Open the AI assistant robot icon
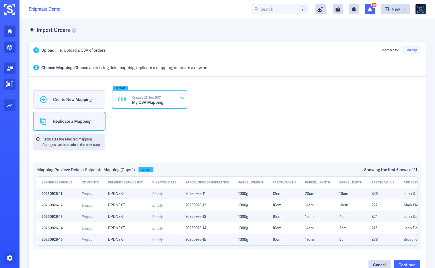The image size is (435, 268). coord(320,9)
